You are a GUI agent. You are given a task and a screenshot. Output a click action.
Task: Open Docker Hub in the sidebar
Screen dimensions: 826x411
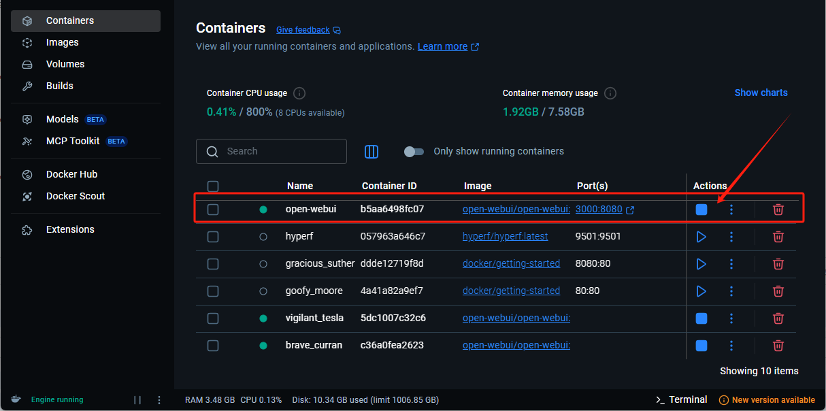pyautogui.click(x=86, y=175)
